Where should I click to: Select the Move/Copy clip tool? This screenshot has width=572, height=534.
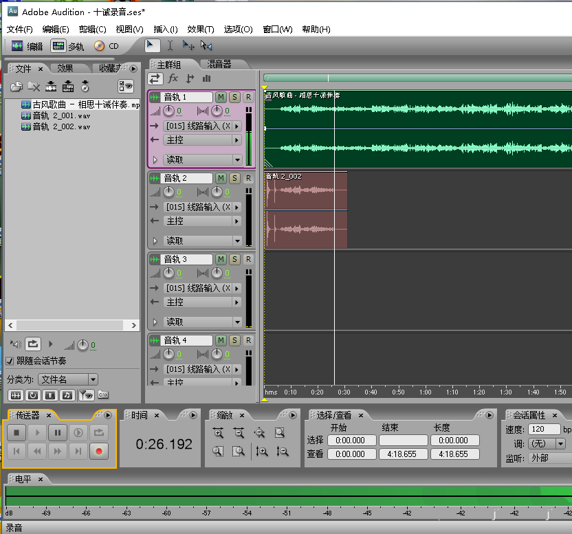tap(188, 45)
